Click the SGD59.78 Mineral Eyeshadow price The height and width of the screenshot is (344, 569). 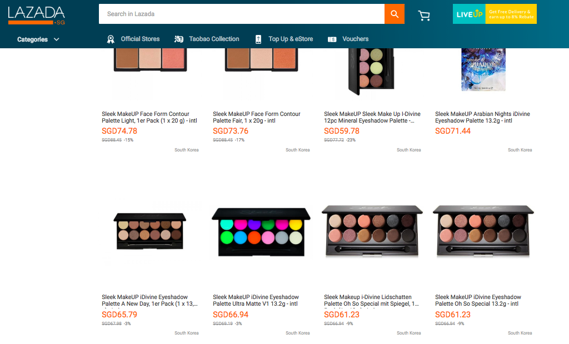(341, 131)
